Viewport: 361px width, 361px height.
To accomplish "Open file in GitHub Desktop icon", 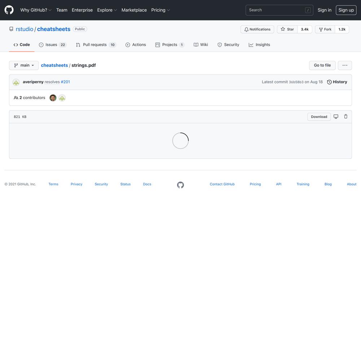I will tap(336, 117).
